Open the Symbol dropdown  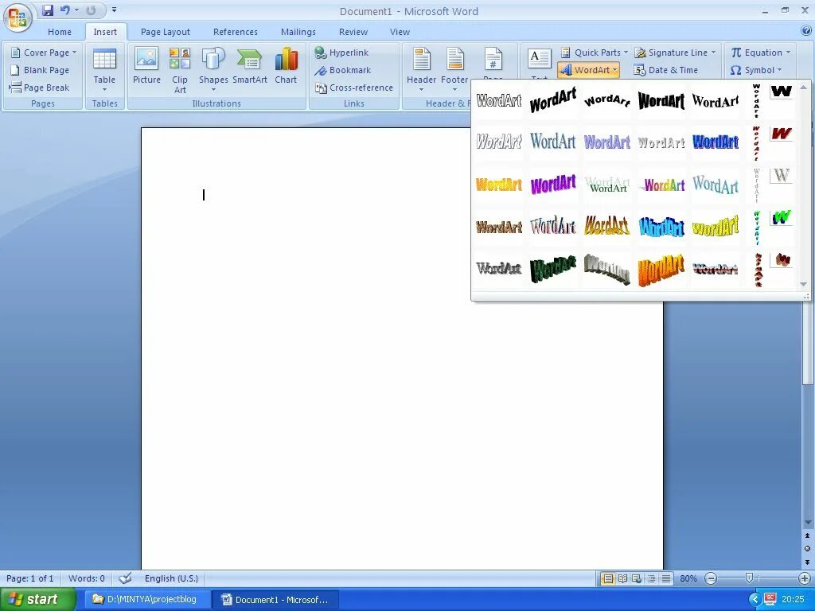click(x=756, y=70)
